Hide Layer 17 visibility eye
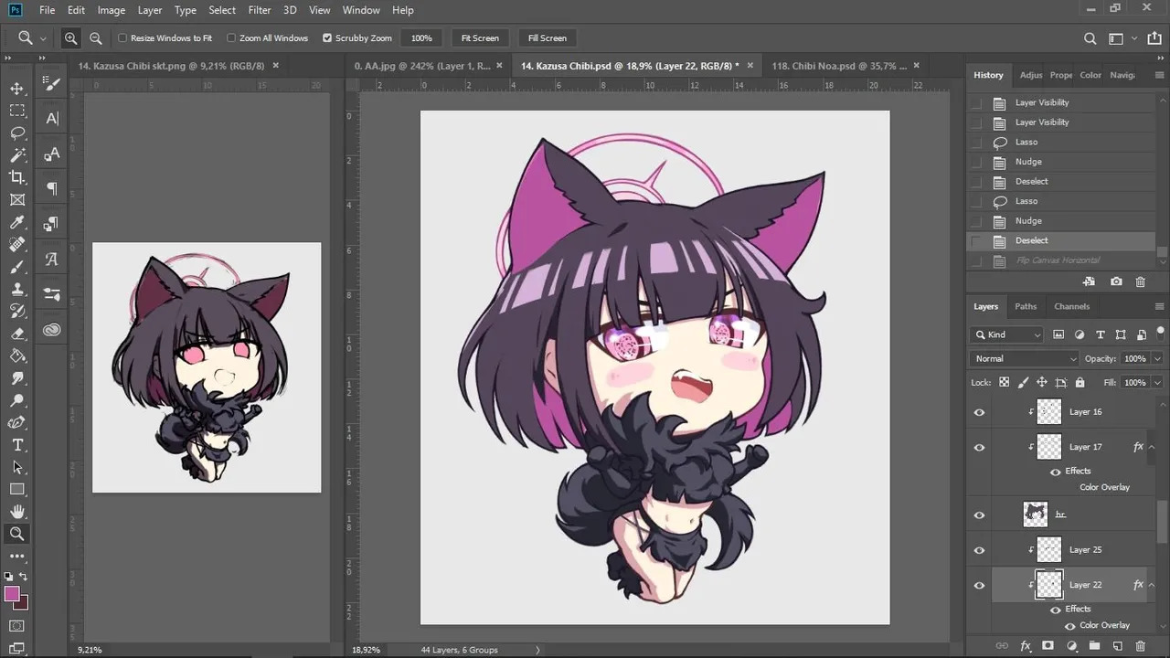The height and width of the screenshot is (658, 1170). click(x=979, y=447)
